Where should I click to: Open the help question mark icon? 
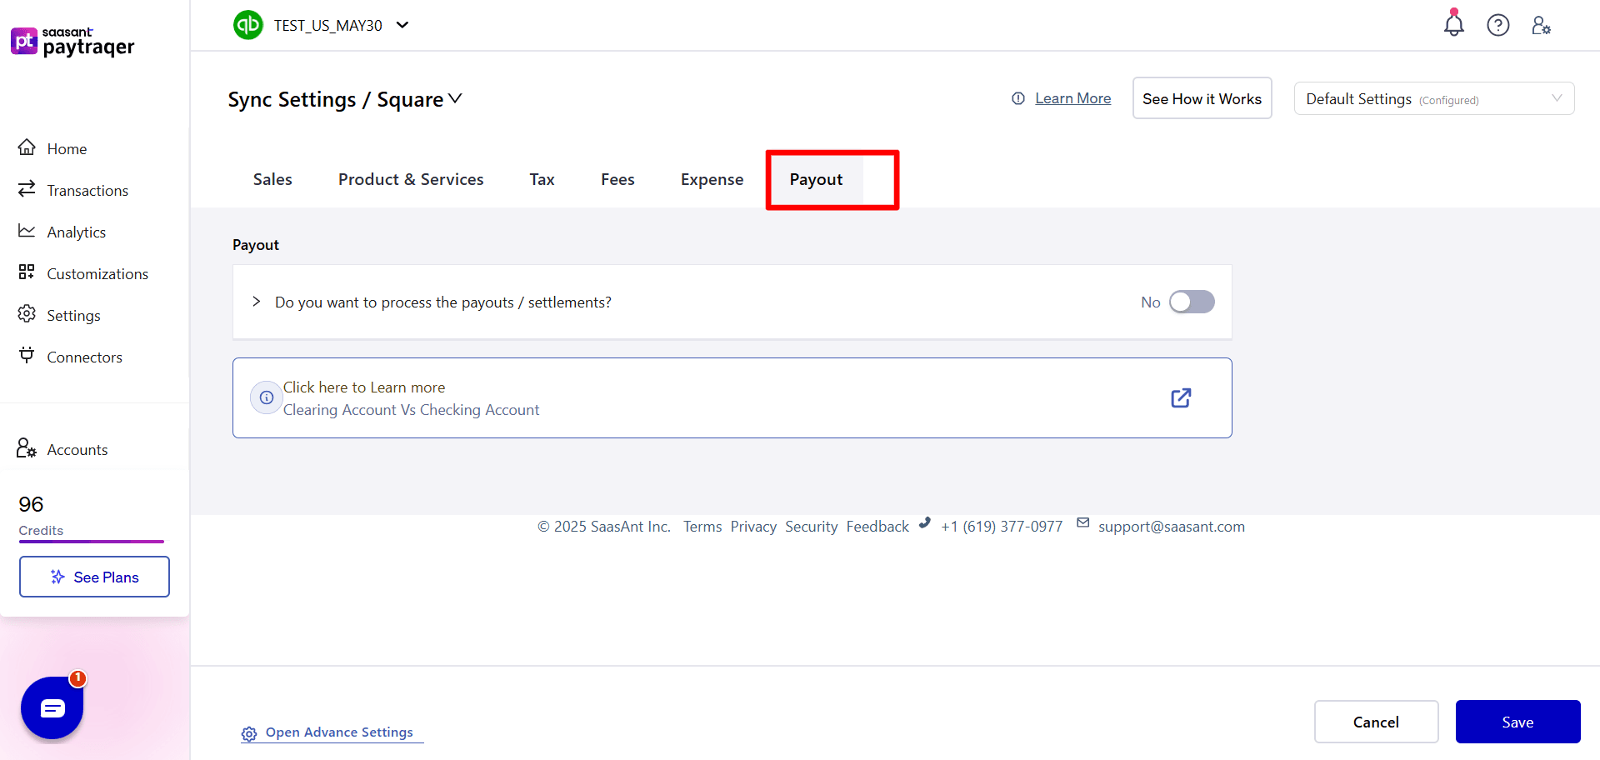[x=1497, y=25]
